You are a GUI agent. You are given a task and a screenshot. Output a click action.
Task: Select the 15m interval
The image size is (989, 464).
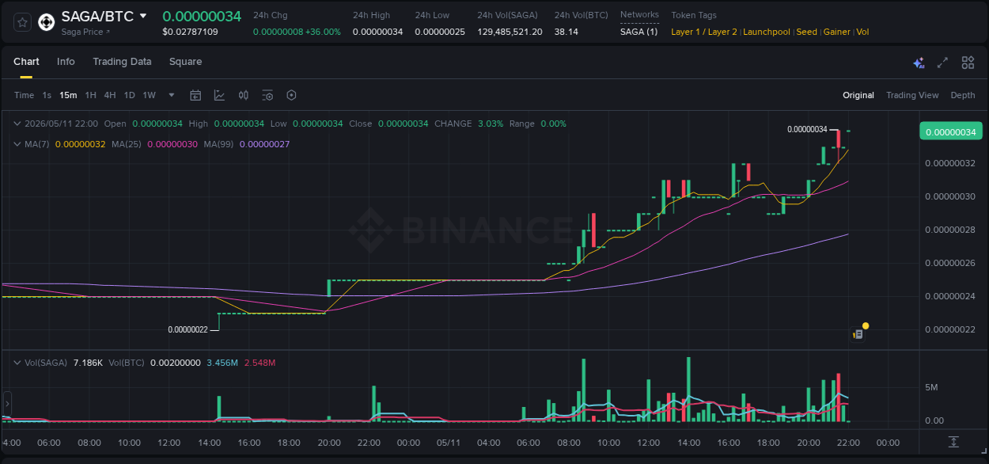tap(68, 95)
